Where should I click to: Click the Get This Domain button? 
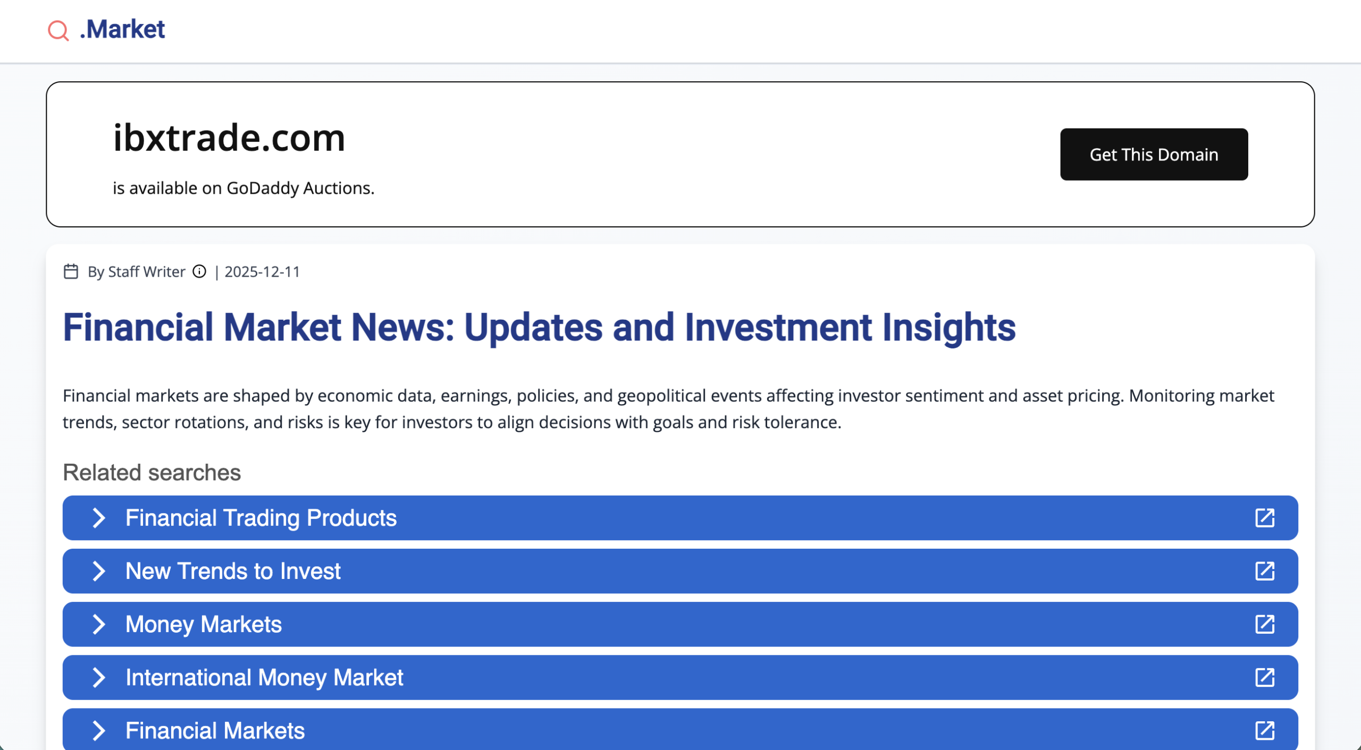[1154, 154]
